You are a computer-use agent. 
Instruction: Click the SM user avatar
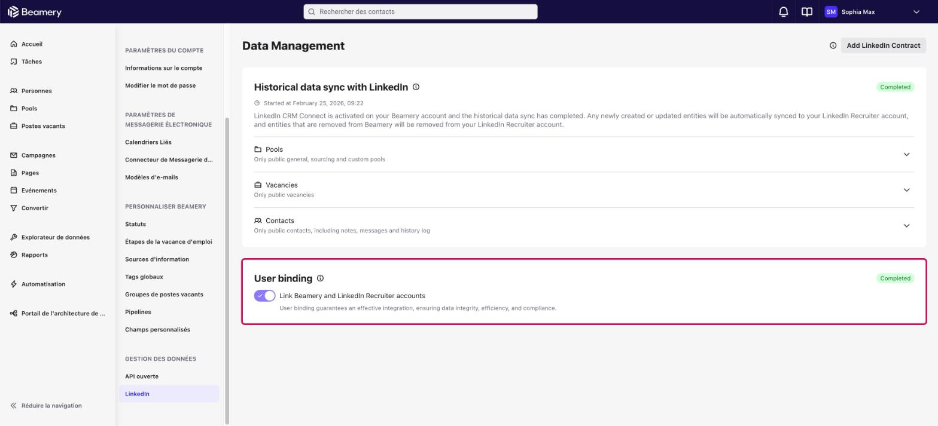[831, 12]
